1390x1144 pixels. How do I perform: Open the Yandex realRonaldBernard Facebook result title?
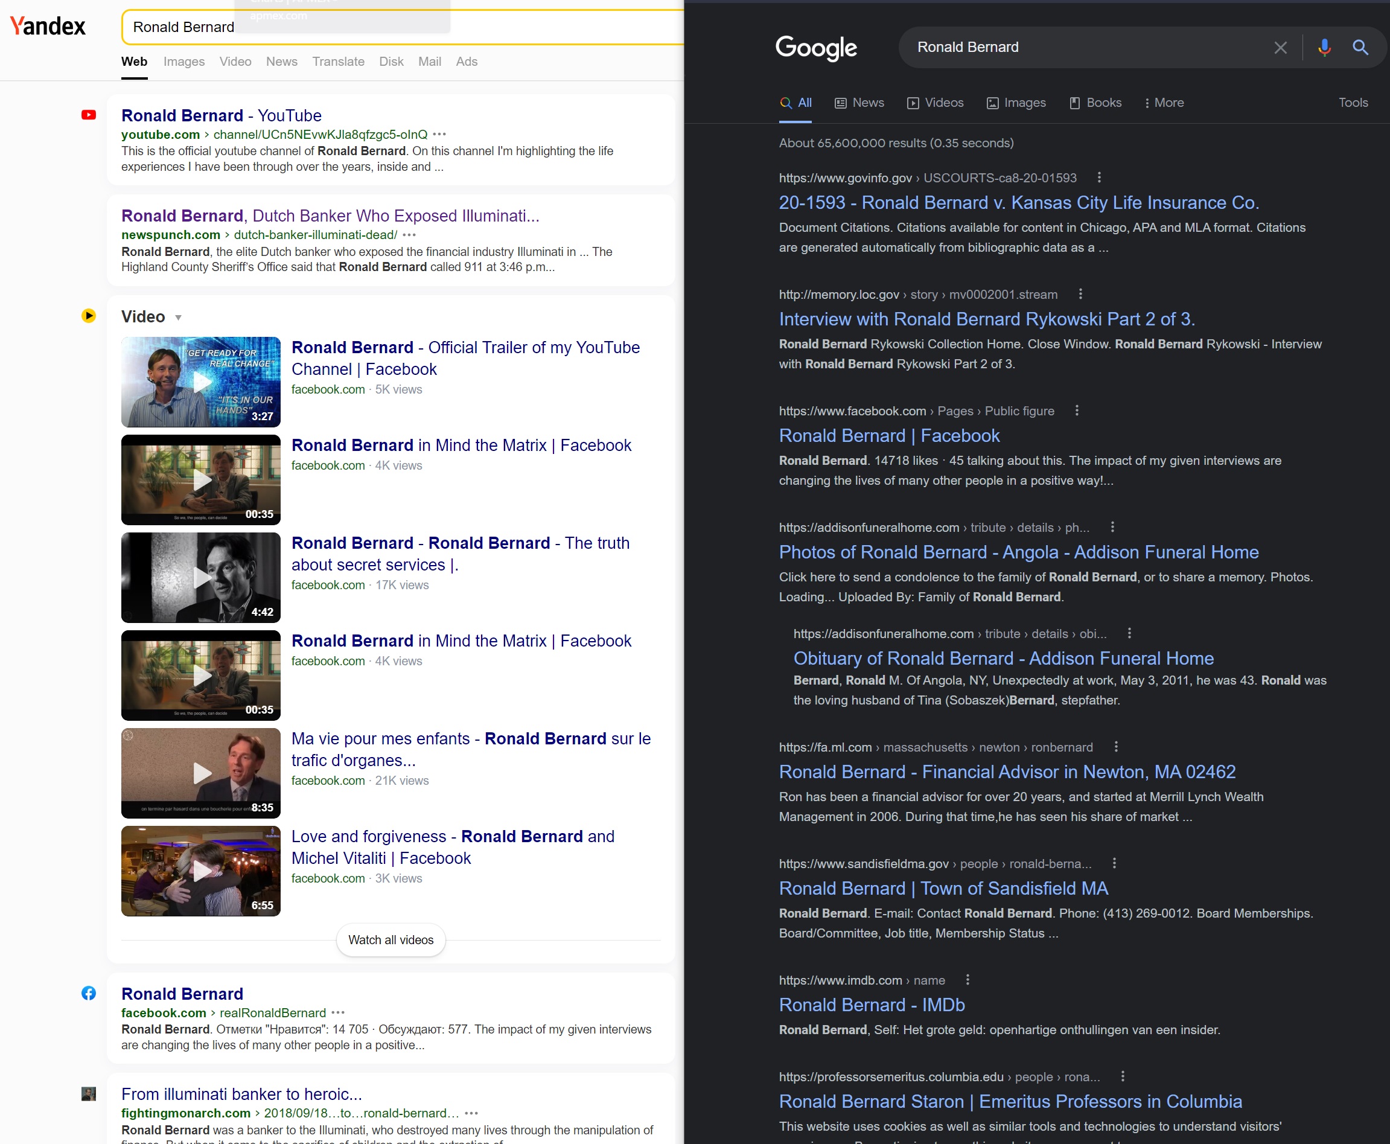182,994
